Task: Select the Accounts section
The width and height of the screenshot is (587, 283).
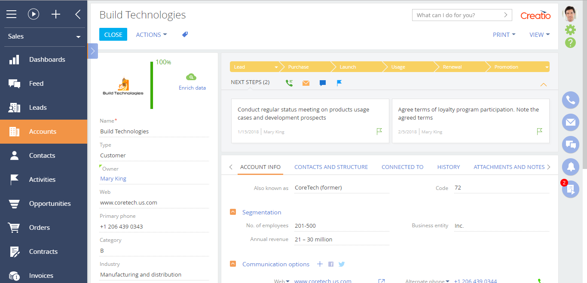Action: 44,132
